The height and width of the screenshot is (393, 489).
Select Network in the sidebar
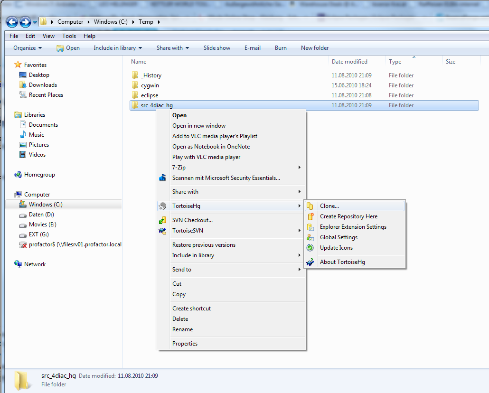point(34,264)
